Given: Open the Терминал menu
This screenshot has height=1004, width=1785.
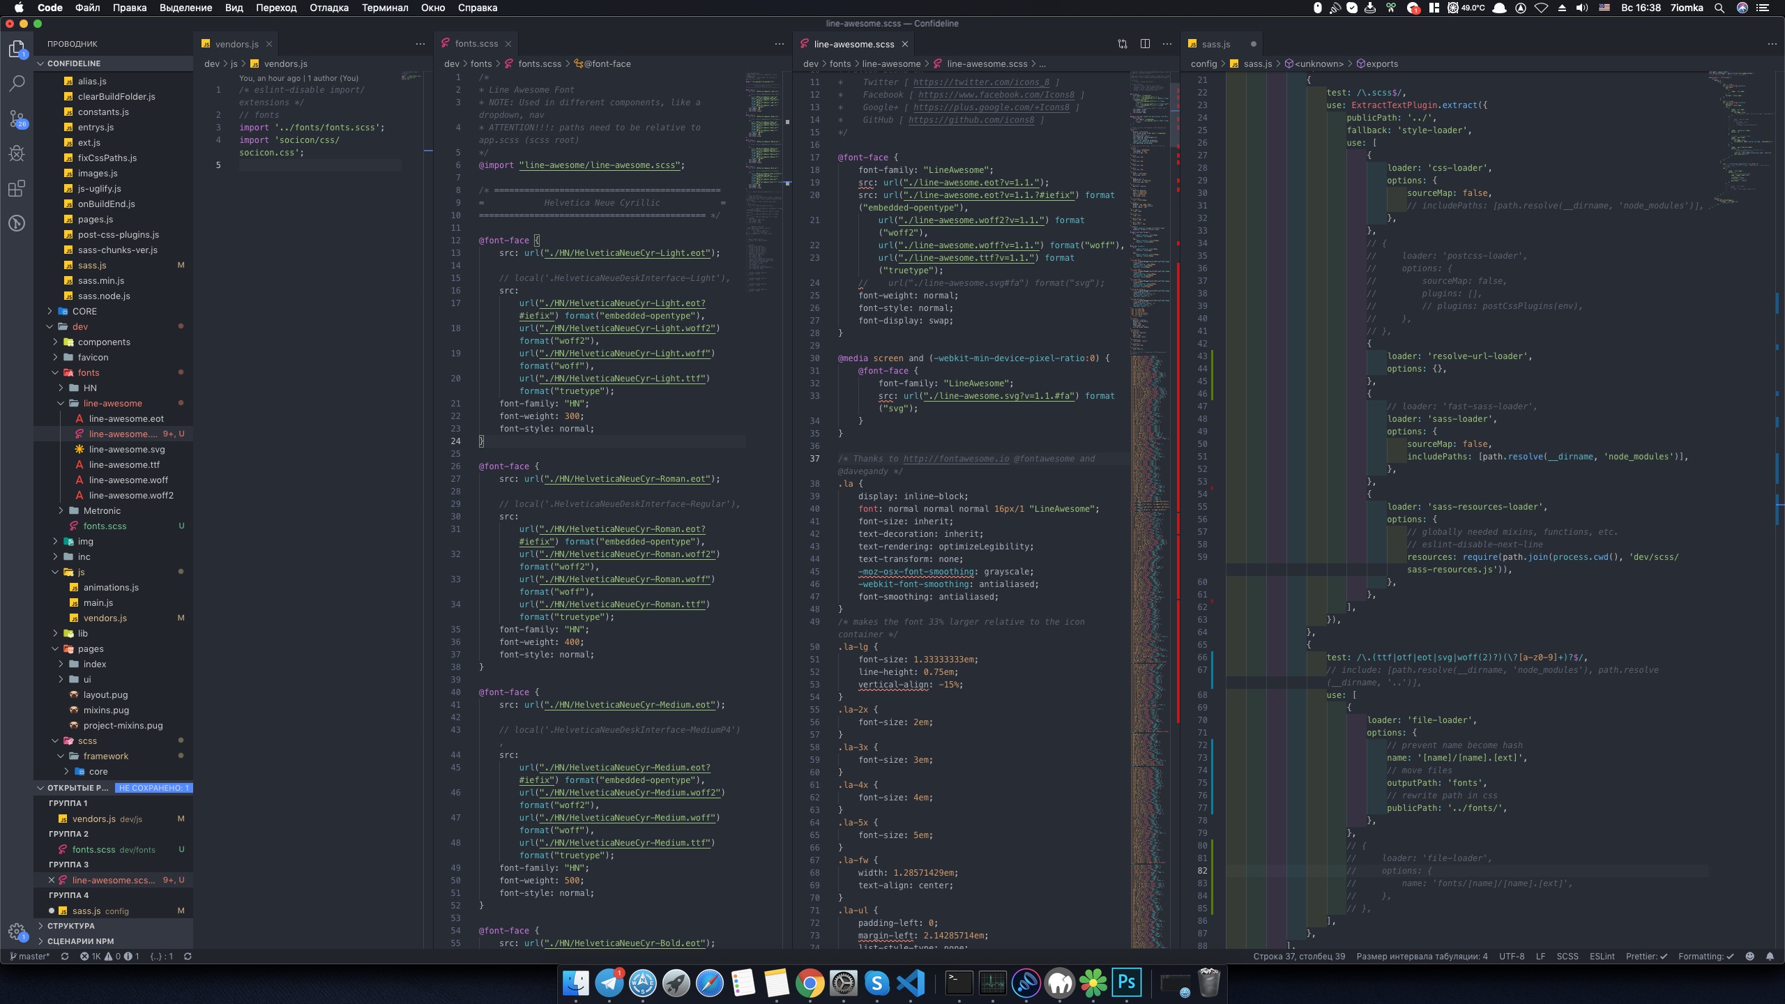Looking at the screenshot, I should 385,8.
